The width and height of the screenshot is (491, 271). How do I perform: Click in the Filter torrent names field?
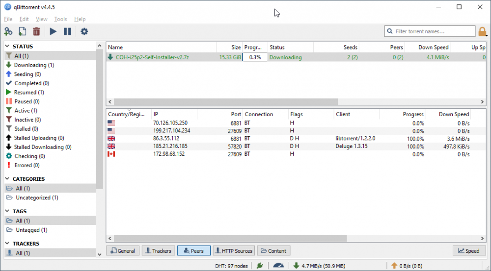(x=432, y=31)
